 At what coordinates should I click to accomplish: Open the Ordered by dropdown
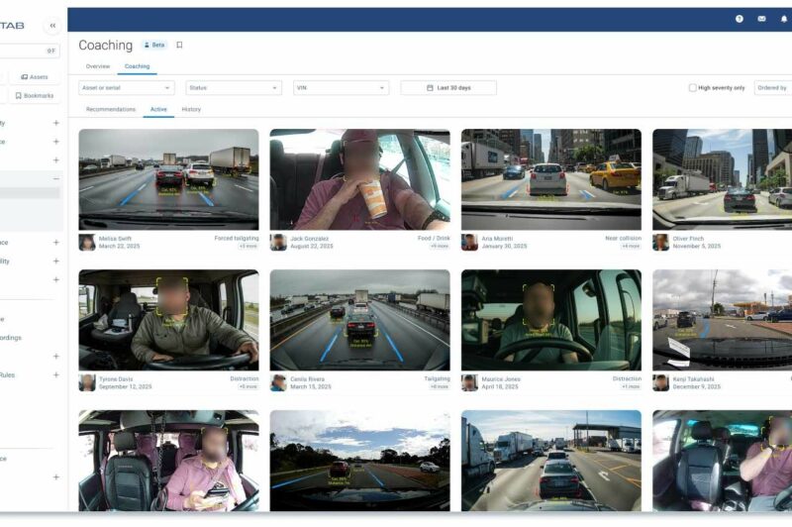[773, 88]
